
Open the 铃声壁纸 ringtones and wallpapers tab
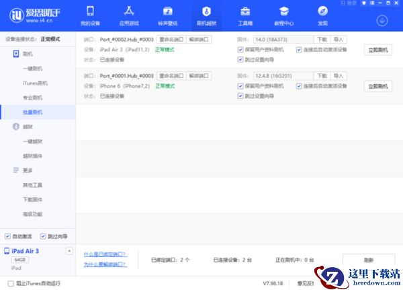point(168,16)
